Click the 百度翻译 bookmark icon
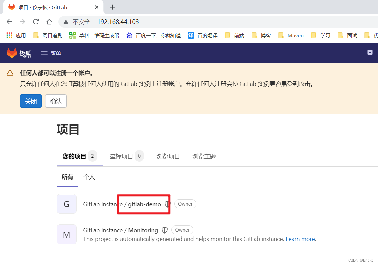 pos(191,35)
